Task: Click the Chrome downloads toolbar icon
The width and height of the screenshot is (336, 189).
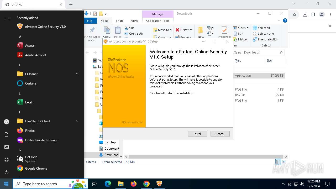Action: click(305, 15)
